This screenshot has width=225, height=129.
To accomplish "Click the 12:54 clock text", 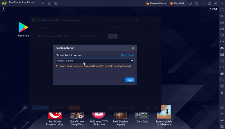I will point(213,9).
